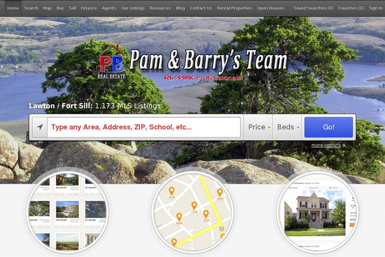Image resolution: width=385 pixels, height=257 pixels.
Task: Focus the area/address search field
Action: tap(144, 127)
